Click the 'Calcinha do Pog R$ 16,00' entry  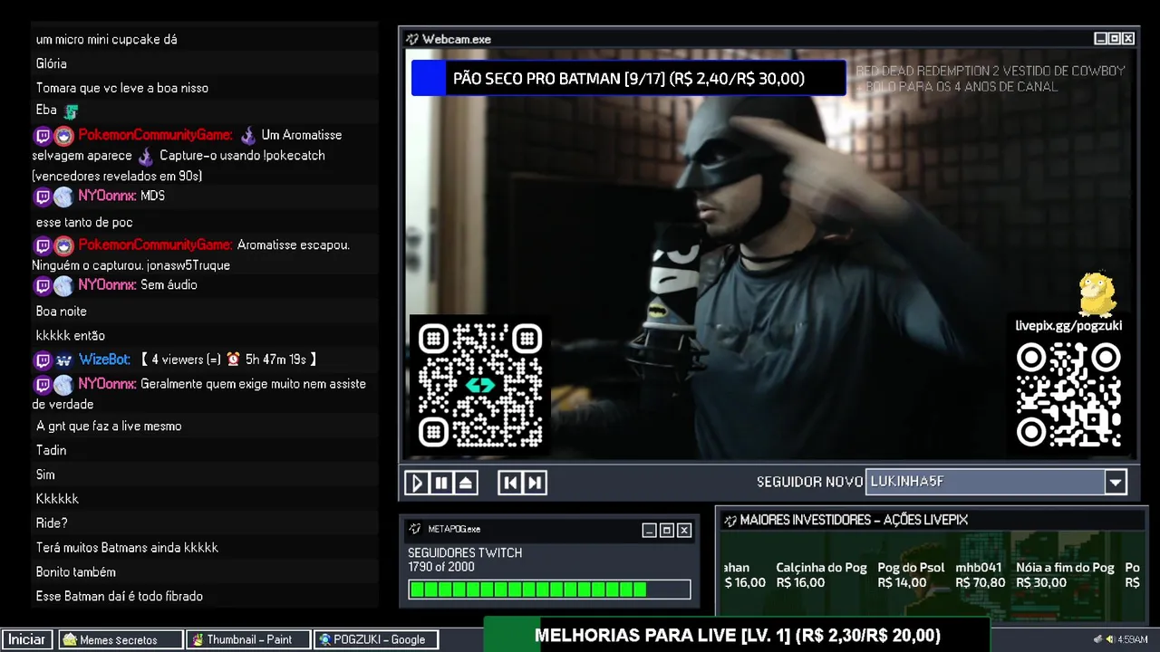point(821,575)
